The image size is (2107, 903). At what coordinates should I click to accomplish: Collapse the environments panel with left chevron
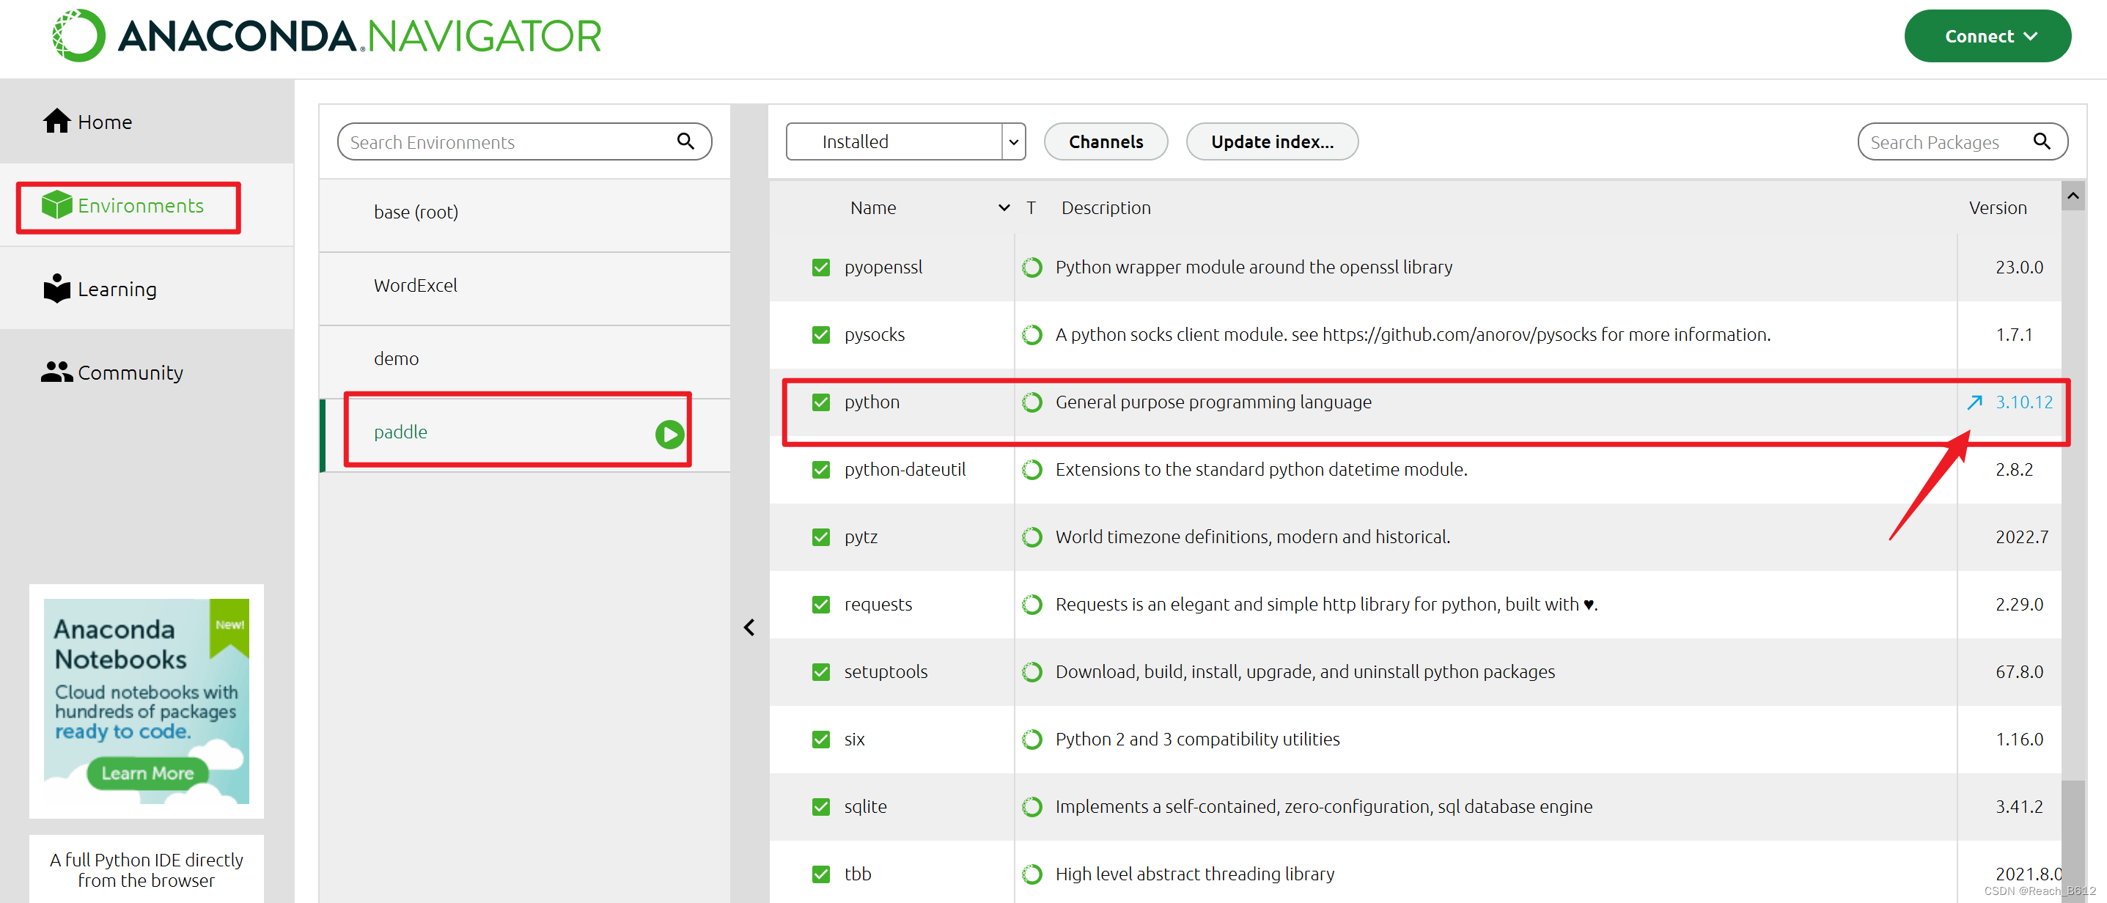click(749, 627)
